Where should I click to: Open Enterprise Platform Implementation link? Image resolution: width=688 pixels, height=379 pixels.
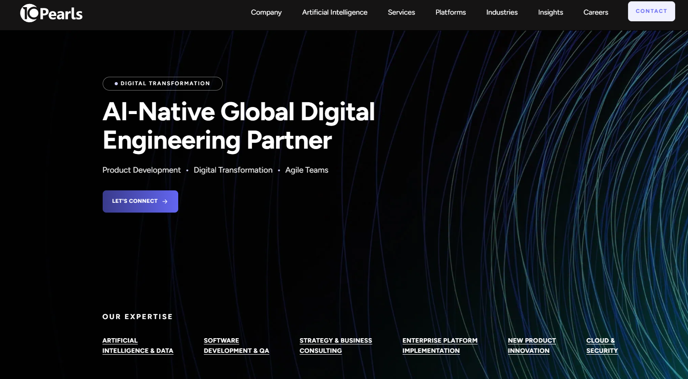point(440,346)
